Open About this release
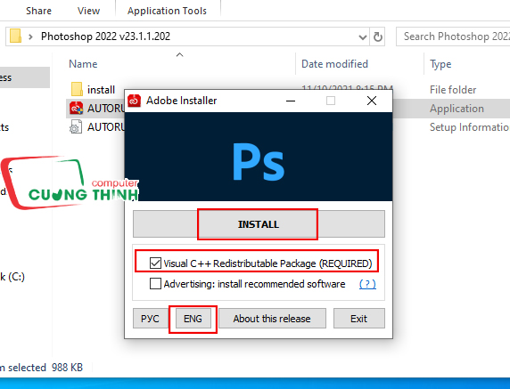This screenshot has width=510, height=389. tap(272, 319)
